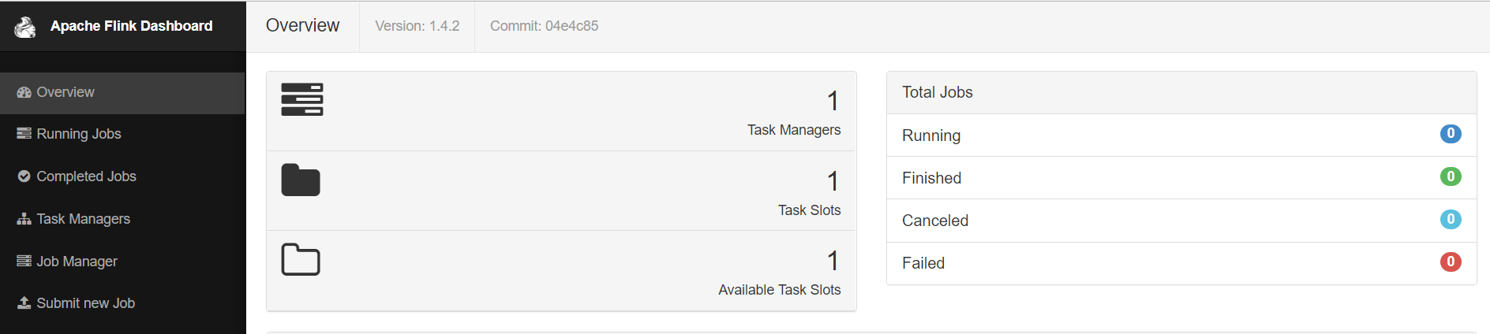The height and width of the screenshot is (334, 1490).
Task: Open the Submit new Job page
Action: (x=85, y=303)
